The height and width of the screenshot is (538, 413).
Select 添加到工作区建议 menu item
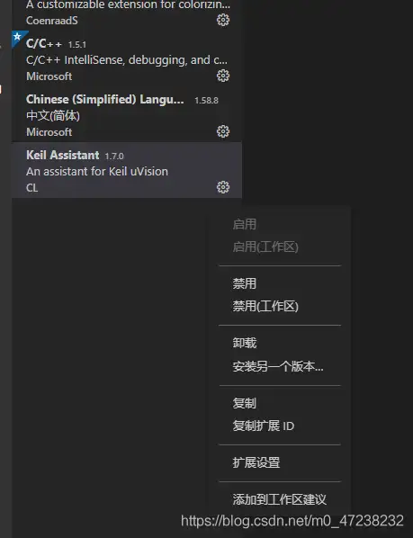(x=280, y=499)
